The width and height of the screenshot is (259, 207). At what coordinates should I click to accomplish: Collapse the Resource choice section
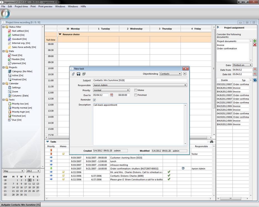60,34
